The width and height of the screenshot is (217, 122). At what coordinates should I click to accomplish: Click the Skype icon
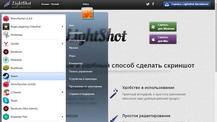6,100
